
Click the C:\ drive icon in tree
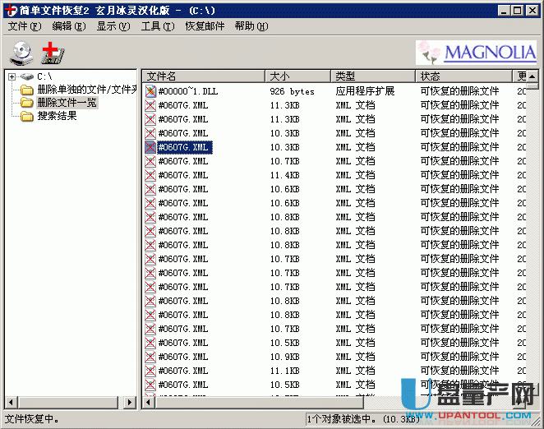(x=26, y=76)
